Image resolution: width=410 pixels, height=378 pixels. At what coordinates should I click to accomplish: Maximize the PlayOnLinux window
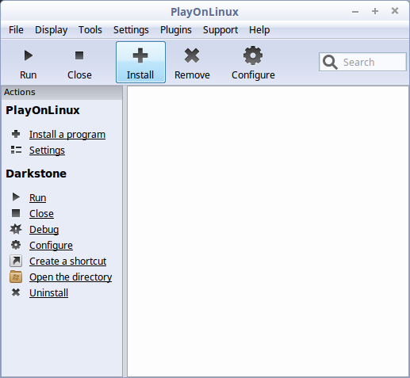pyautogui.click(x=375, y=11)
